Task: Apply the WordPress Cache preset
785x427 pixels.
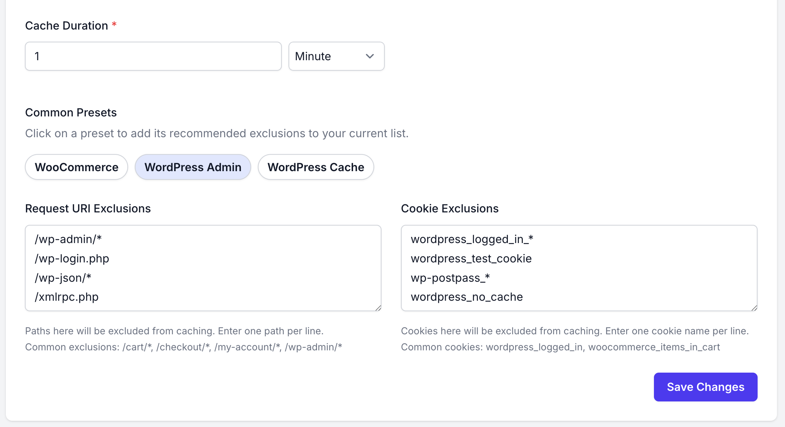Action: (315, 167)
